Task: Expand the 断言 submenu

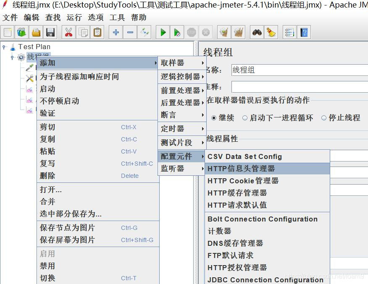Action: pyautogui.click(x=182, y=115)
